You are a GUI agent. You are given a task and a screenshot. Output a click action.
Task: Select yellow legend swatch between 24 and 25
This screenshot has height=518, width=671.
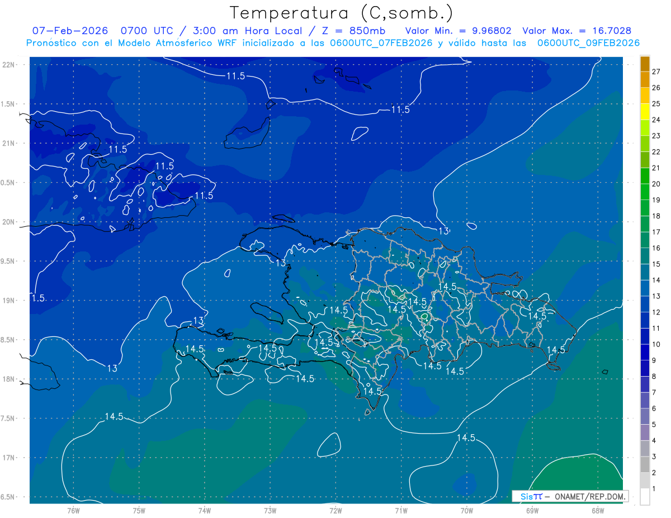pyautogui.click(x=645, y=111)
